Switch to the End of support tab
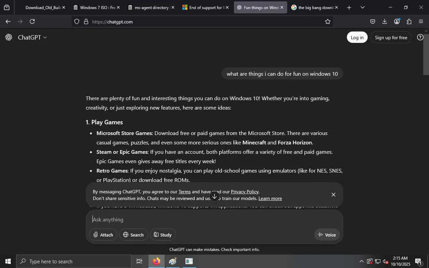 (205, 7)
